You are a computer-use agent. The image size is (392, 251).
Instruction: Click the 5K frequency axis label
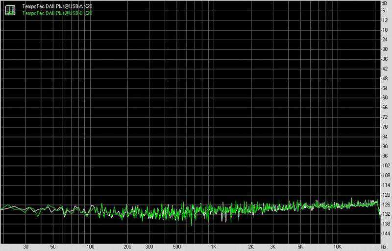[x=300, y=247]
